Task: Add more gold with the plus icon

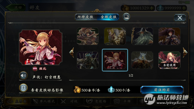Action: [x=151, y=8]
